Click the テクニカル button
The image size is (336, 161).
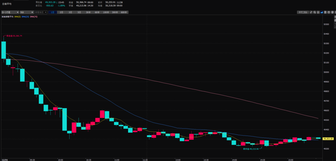pos(303,12)
